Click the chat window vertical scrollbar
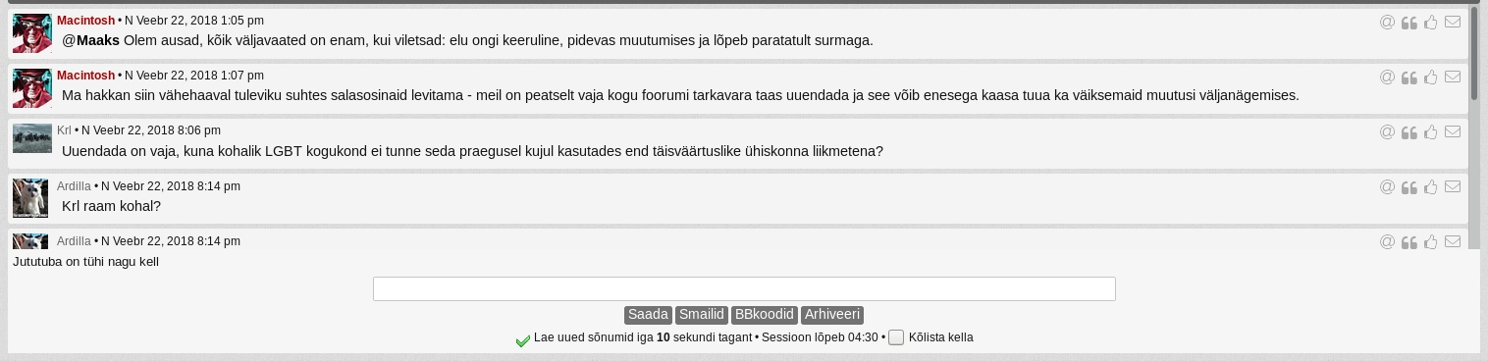This screenshot has height=361, width=1488. [x=1474, y=128]
